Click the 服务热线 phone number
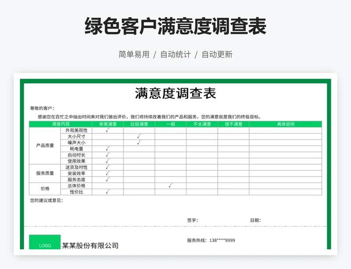The height and width of the screenshot is (269, 351). click(222, 240)
